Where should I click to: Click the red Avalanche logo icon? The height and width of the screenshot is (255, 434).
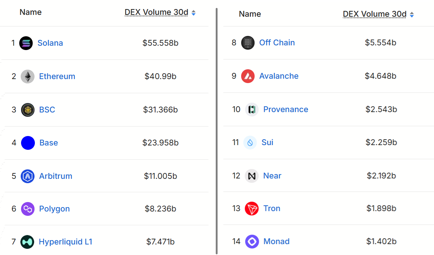248,76
